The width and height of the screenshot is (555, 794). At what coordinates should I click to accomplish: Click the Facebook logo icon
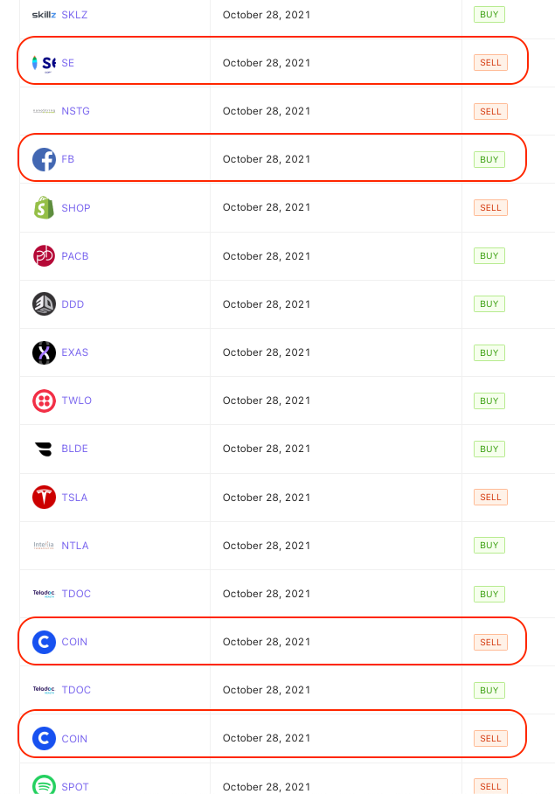44,159
